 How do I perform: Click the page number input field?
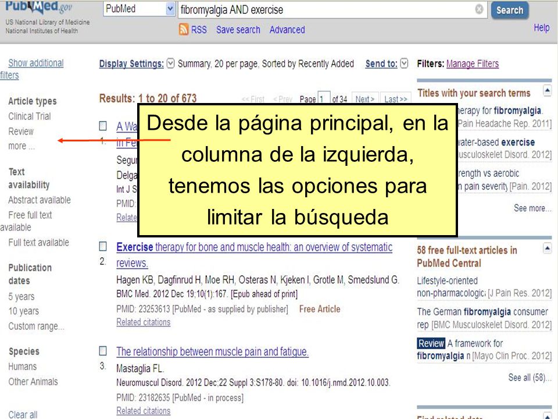(324, 98)
